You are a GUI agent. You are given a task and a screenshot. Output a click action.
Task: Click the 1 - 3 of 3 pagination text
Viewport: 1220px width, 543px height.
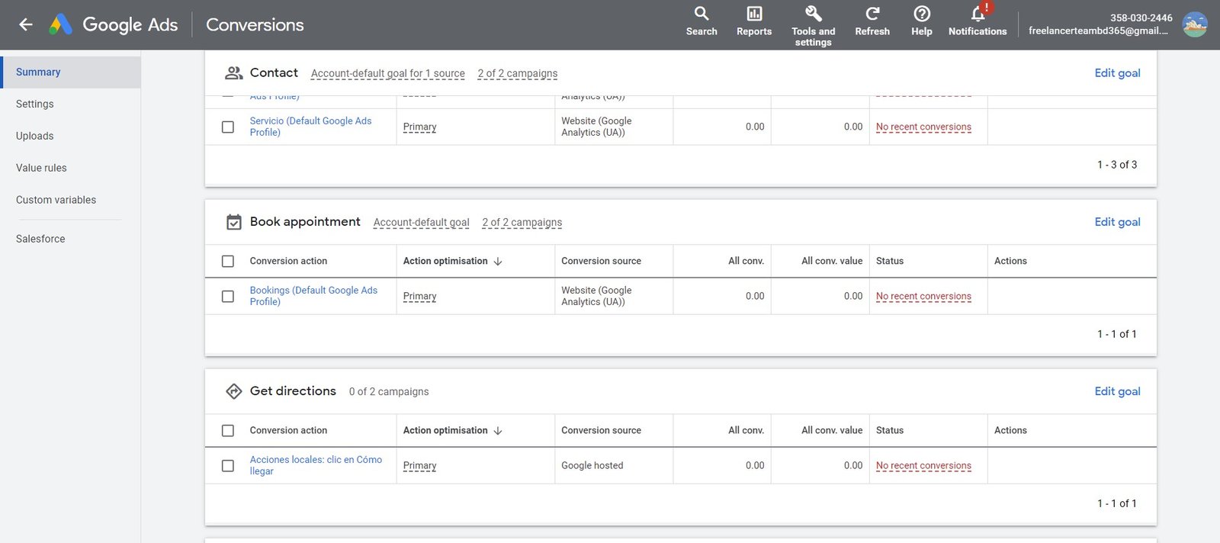tap(1117, 165)
